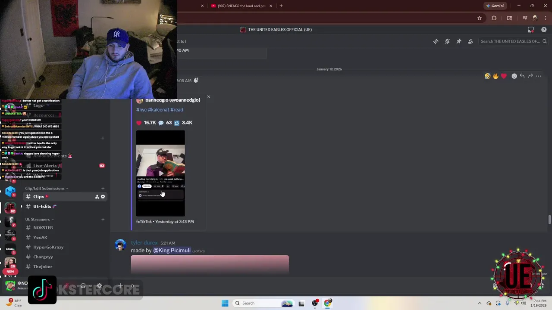Image resolution: width=552 pixels, height=310 pixels.
Task: Open the Clips channel
Action: click(65, 197)
